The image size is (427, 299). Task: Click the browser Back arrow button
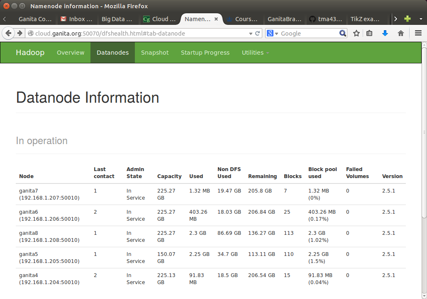(x=8, y=34)
